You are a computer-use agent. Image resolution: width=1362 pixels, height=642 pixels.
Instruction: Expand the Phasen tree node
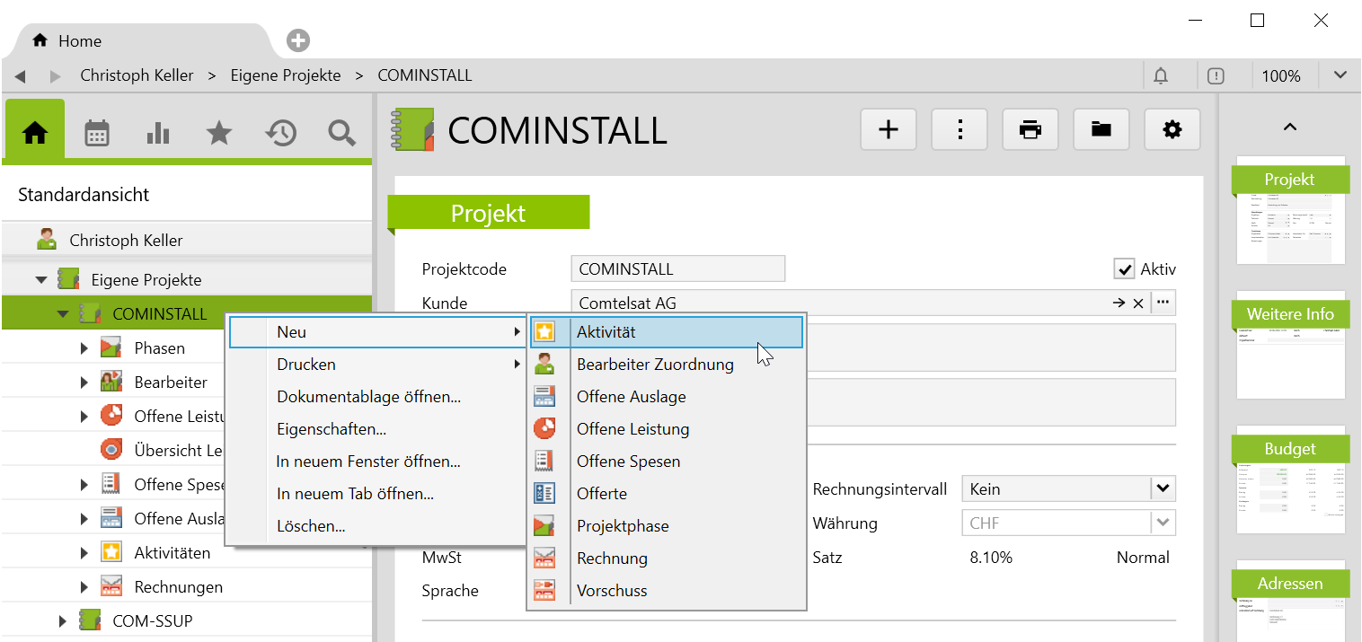pos(84,348)
